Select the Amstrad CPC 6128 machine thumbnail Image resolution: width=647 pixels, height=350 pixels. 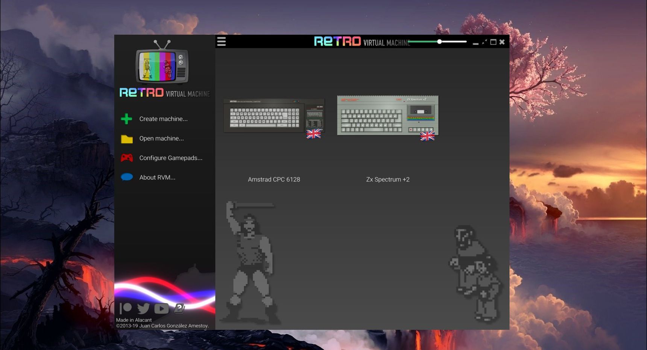[274, 118]
